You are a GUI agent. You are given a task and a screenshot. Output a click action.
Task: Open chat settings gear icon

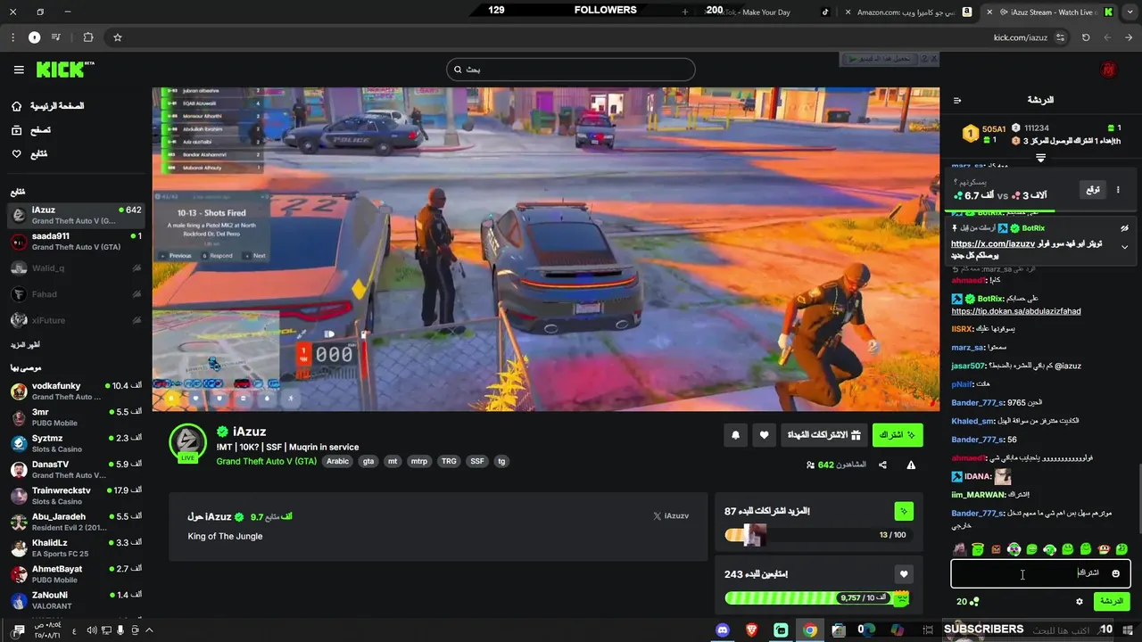[1080, 602]
